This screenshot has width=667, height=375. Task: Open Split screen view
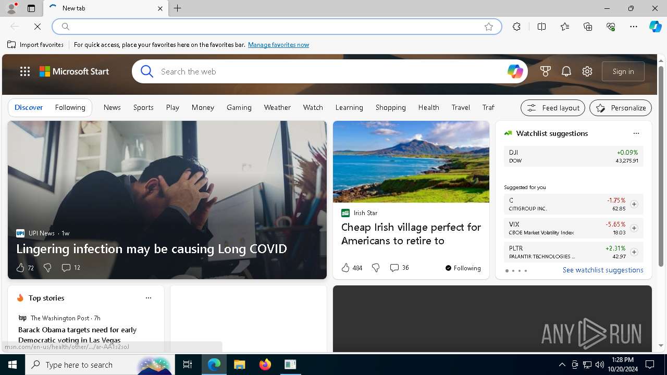[541, 27]
